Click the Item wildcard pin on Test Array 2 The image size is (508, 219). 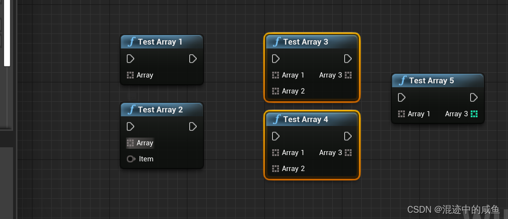click(x=131, y=159)
